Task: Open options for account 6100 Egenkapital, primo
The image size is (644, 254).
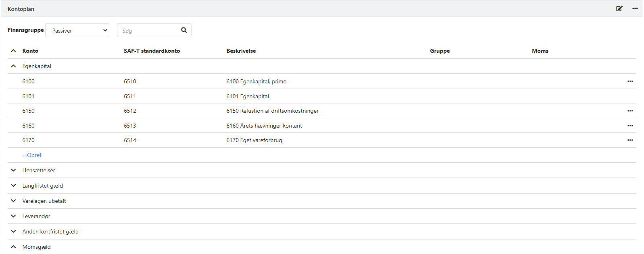Action: pyautogui.click(x=630, y=81)
